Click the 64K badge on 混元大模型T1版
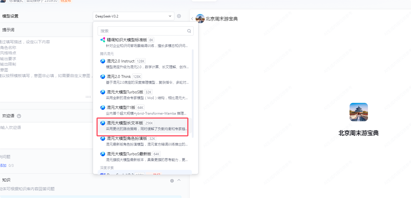 [140, 107]
